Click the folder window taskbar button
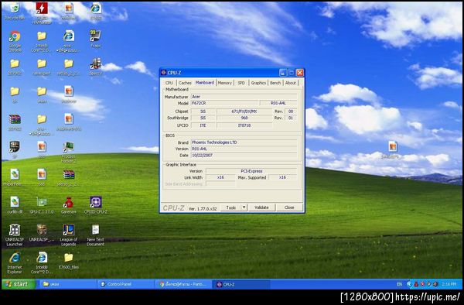This screenshot has width=464, height=305. [68, 284]
